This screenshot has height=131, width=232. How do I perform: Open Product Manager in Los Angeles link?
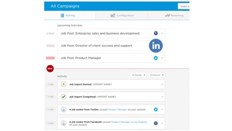pos(129,122)
